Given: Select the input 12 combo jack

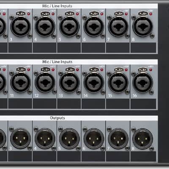Looking at the screenshot, I should (45, 82).
